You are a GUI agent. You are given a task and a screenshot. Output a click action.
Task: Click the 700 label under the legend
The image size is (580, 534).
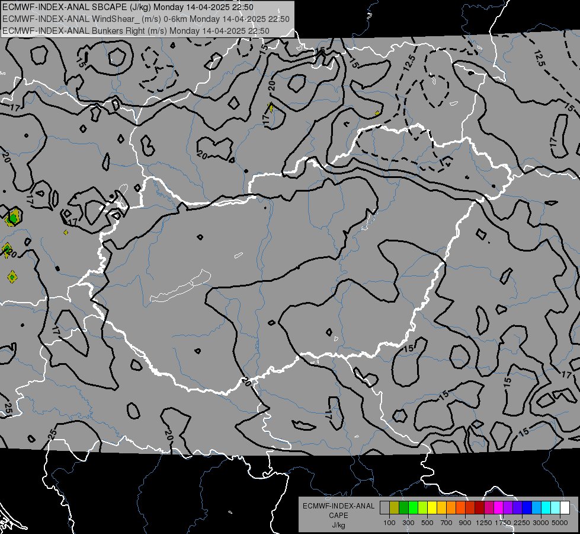[x=447, y=523]
